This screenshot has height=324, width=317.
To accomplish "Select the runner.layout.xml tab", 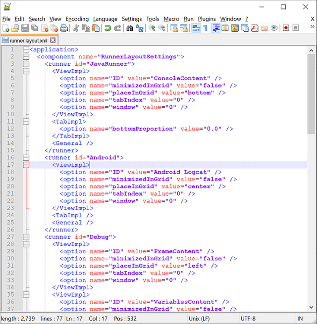I will click(29, 41).
